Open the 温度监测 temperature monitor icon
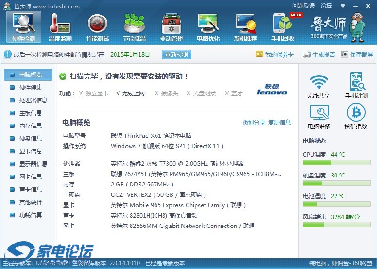 pos(60,27)
